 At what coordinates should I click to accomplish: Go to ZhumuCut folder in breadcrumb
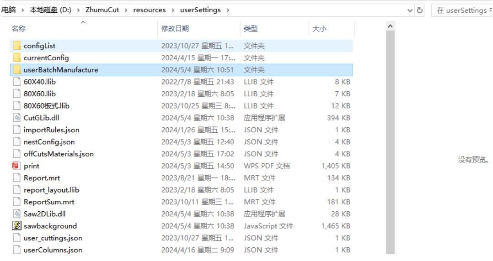(102, 10)
